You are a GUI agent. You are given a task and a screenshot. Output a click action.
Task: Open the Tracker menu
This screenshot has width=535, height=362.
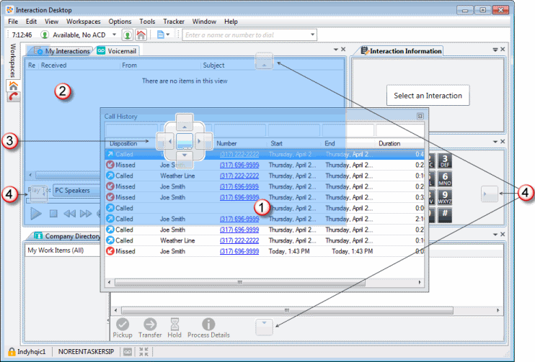pyautogui.click(x=173, y=22)
